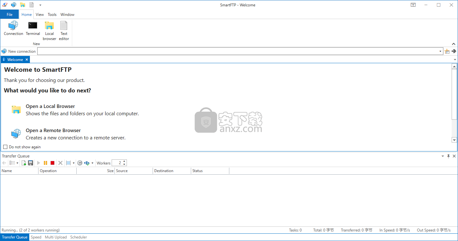Click the New connection label

tap(22, 51)
